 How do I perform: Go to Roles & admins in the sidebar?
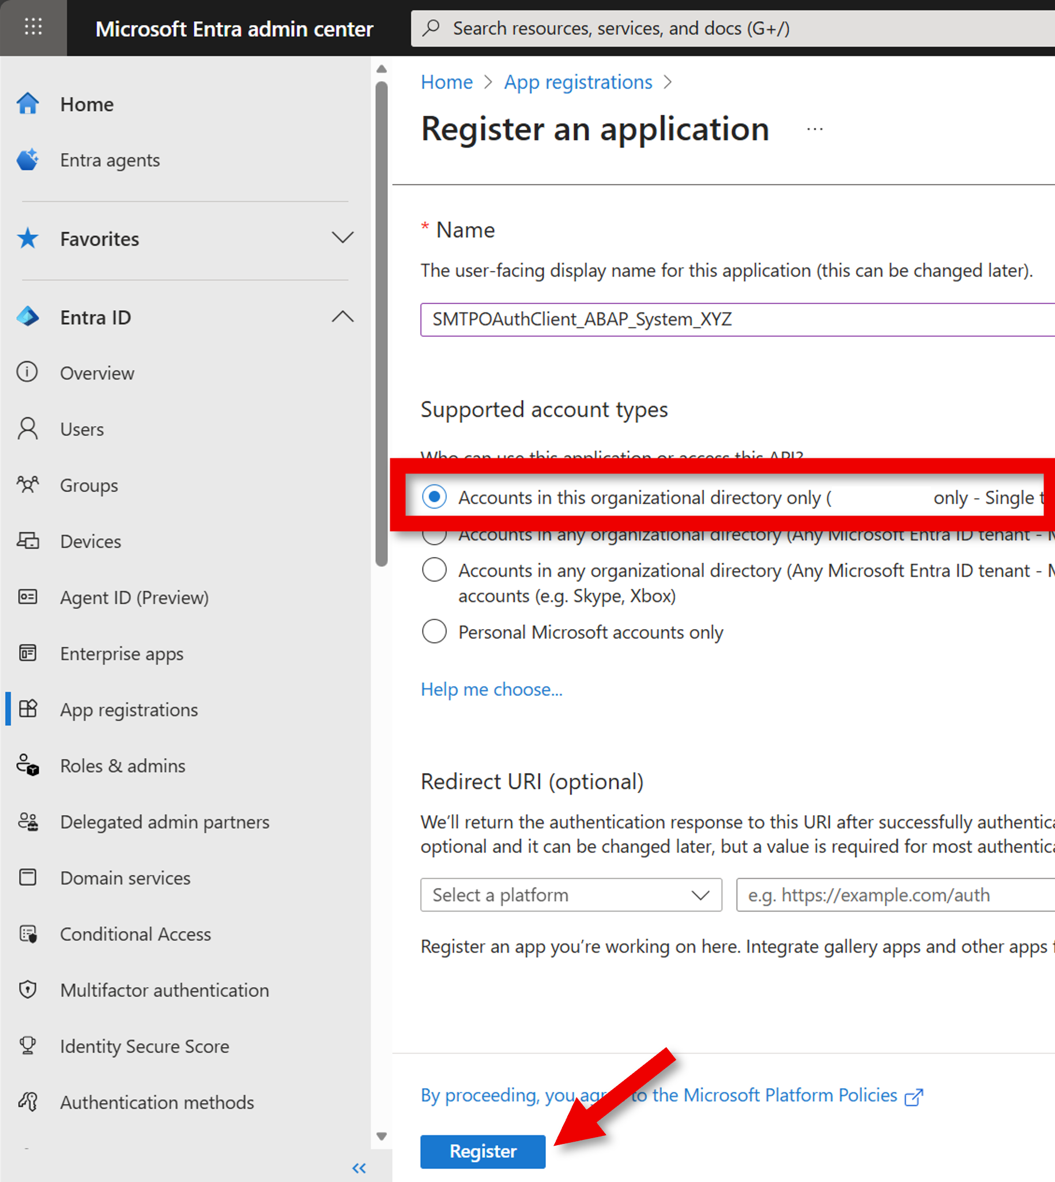coord(123,766)
